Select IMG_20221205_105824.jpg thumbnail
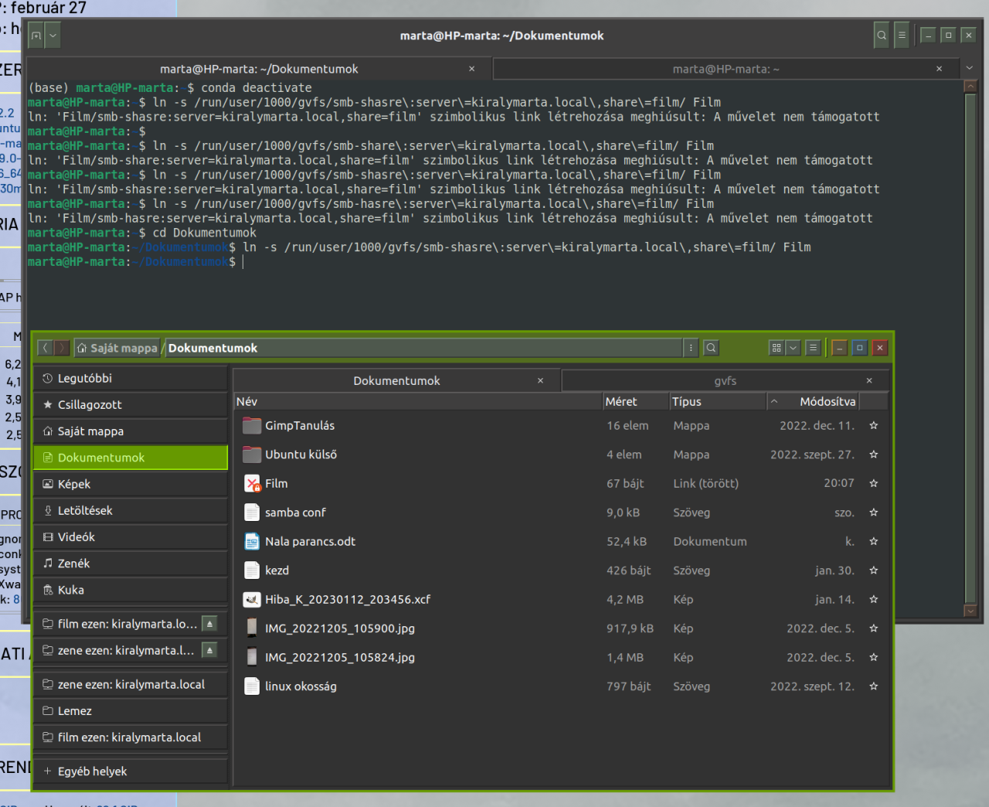 (252, 658)
